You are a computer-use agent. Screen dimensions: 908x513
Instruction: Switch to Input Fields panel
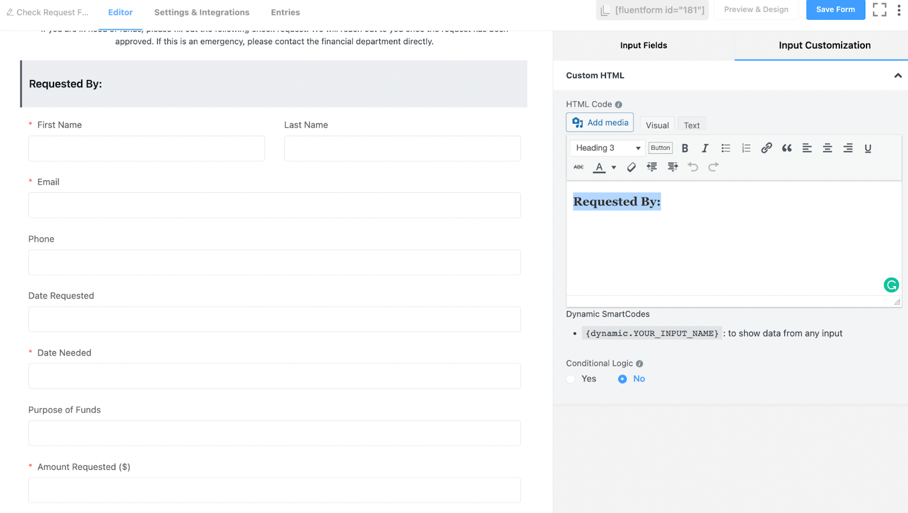tap(644, 45)
